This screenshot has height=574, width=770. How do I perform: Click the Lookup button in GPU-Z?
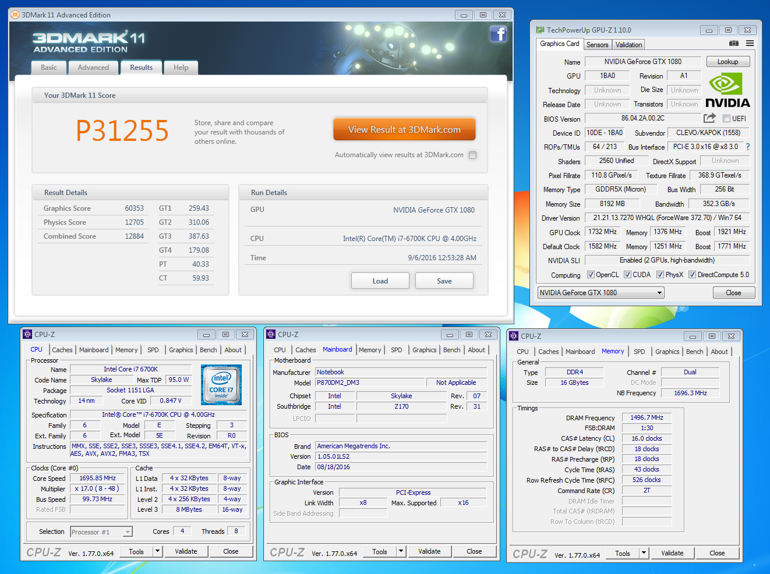click(x=728, y=62)
